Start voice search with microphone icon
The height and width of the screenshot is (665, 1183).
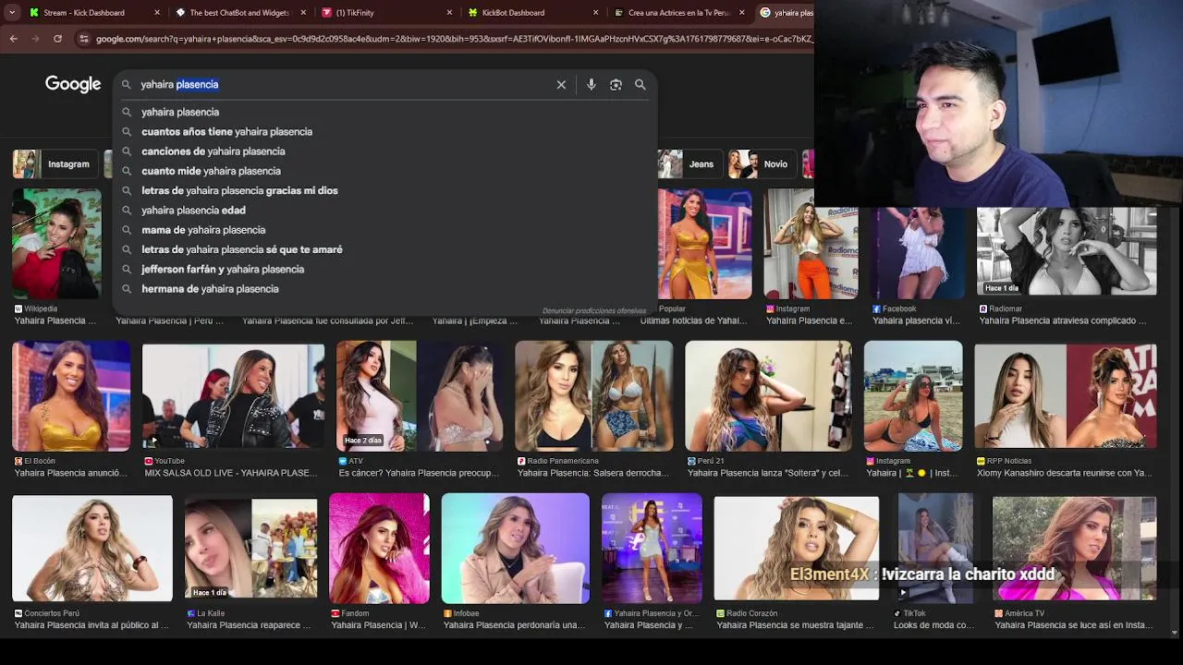(x=591, y=84)
